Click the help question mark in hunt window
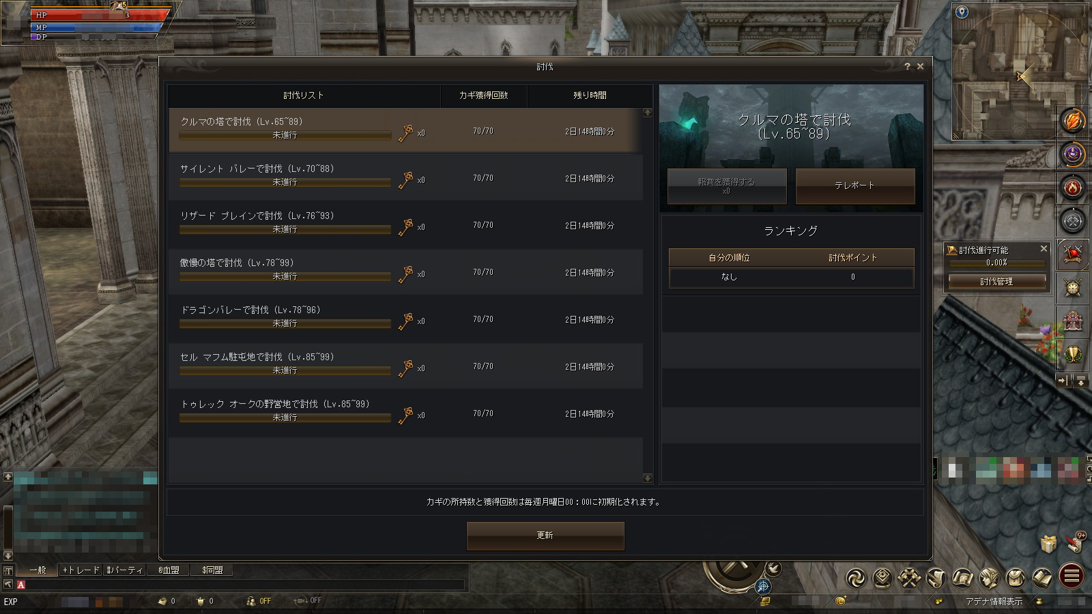 click(x=907, y=66)
